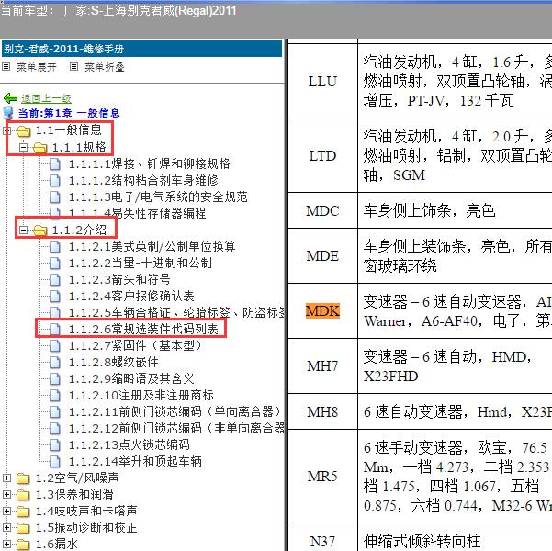Collapse the 1.1一般信息 tree node
The image size is (552, 551).
pyautogui.click(x=6, y=130)
